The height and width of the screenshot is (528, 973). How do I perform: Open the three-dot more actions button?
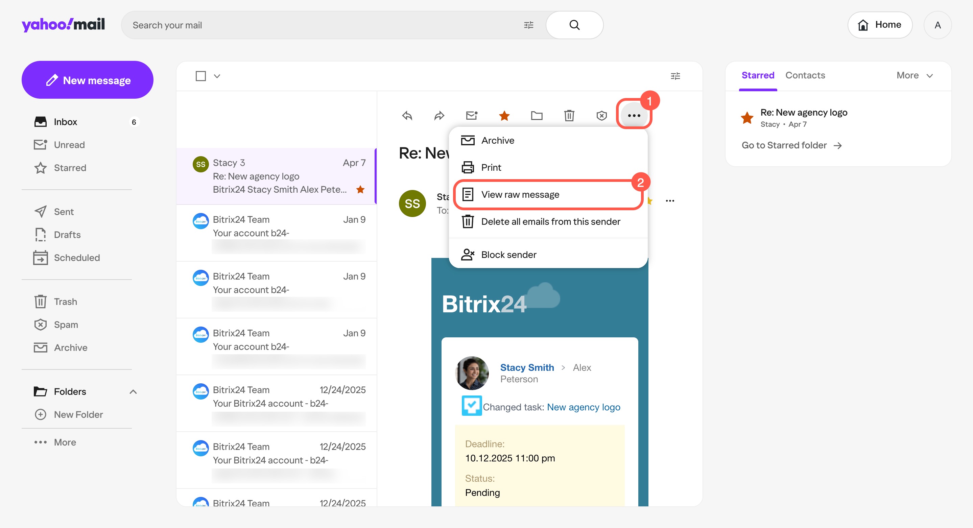point(634,116)
